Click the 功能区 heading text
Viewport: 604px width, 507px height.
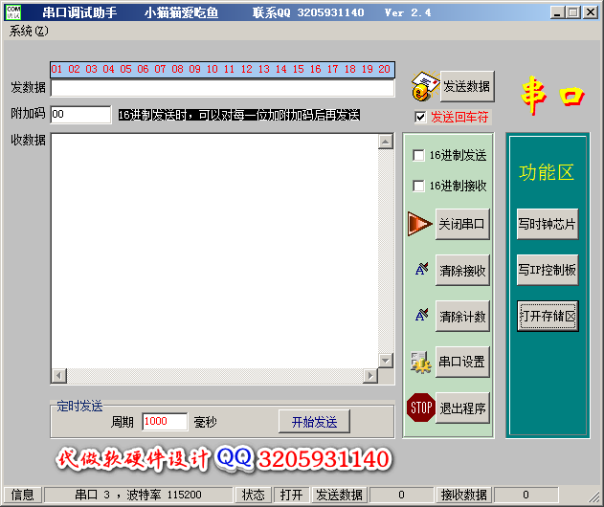pyautogui.click(x=547, y=172)
